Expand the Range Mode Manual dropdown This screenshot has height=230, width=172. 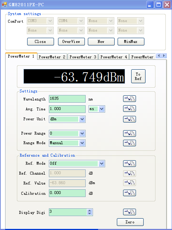click(x=82, y=143)
